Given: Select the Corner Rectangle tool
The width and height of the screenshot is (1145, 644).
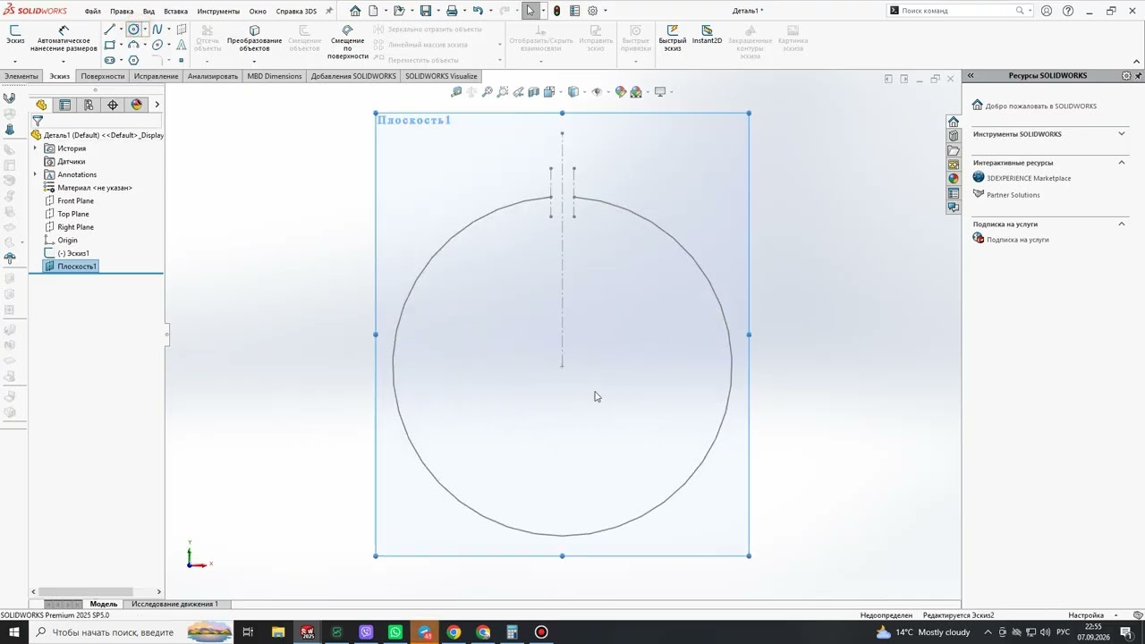Looking at the screenshot, I should click(109, 45).
